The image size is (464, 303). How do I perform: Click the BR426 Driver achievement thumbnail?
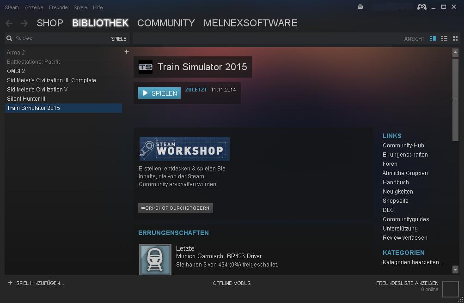155,259
